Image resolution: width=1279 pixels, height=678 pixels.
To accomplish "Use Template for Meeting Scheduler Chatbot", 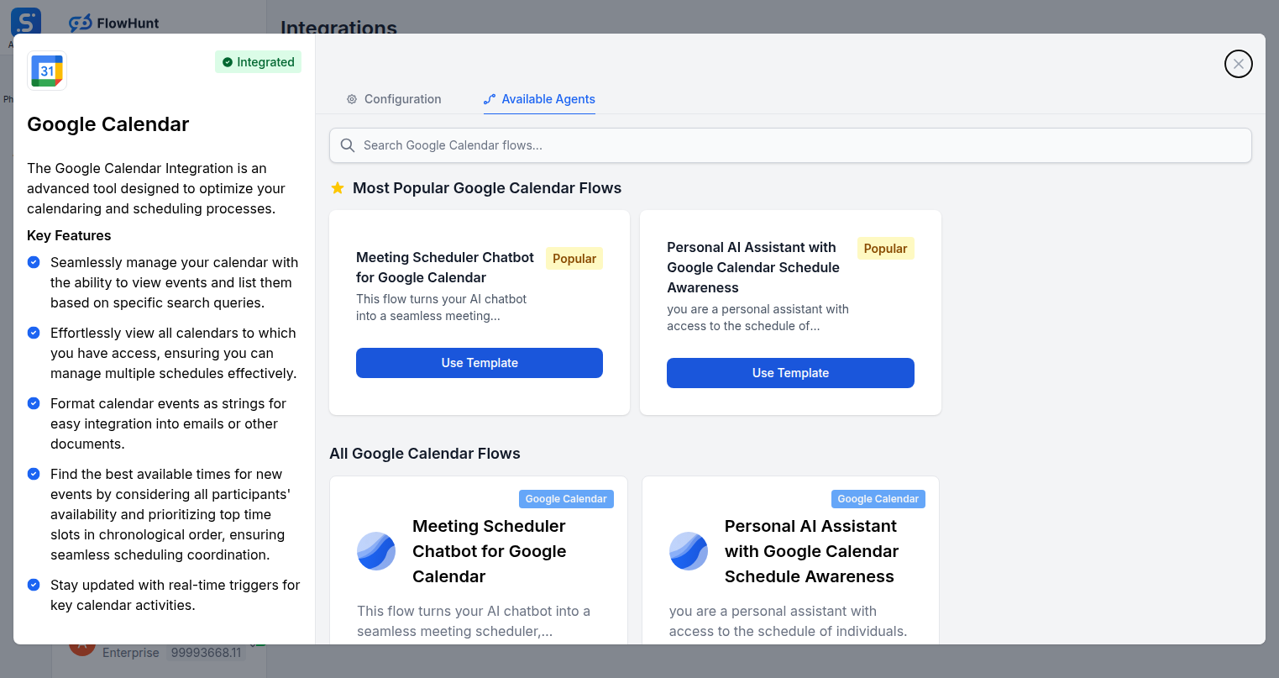I will (479, 362).
